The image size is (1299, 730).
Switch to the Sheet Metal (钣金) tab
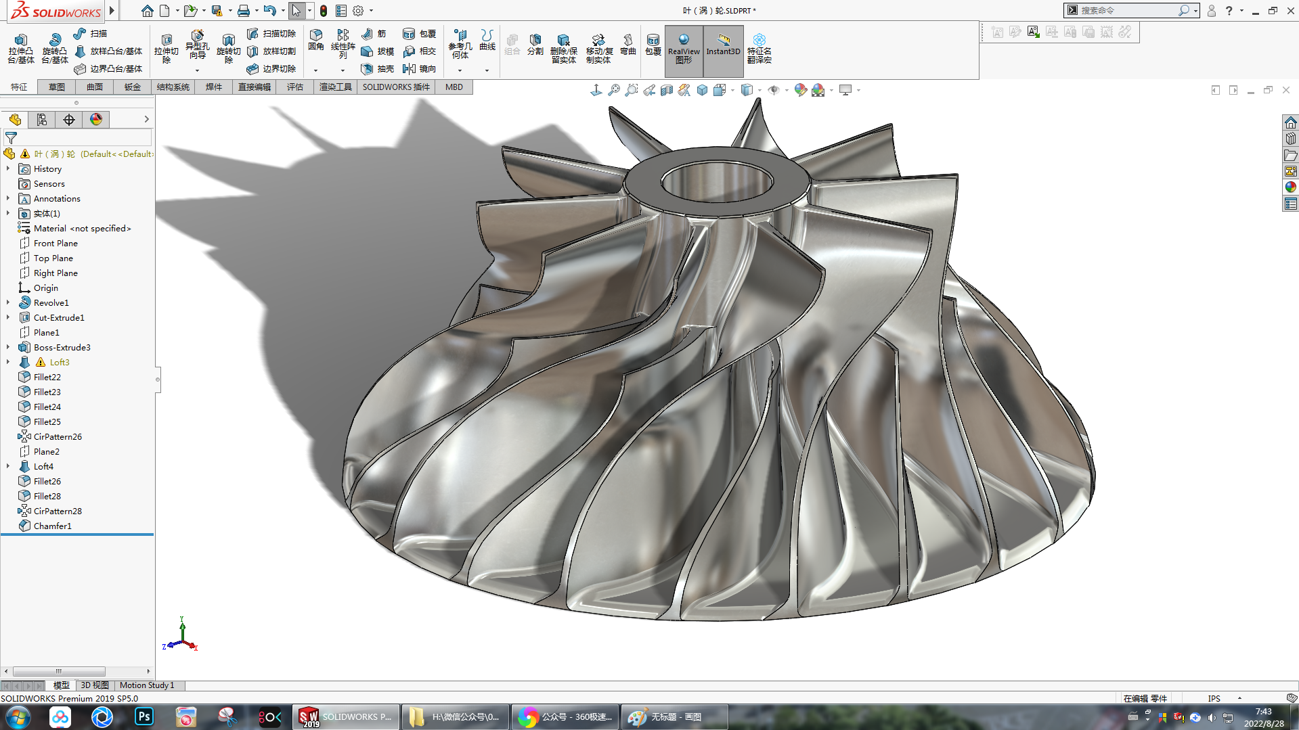coord(133,87)
